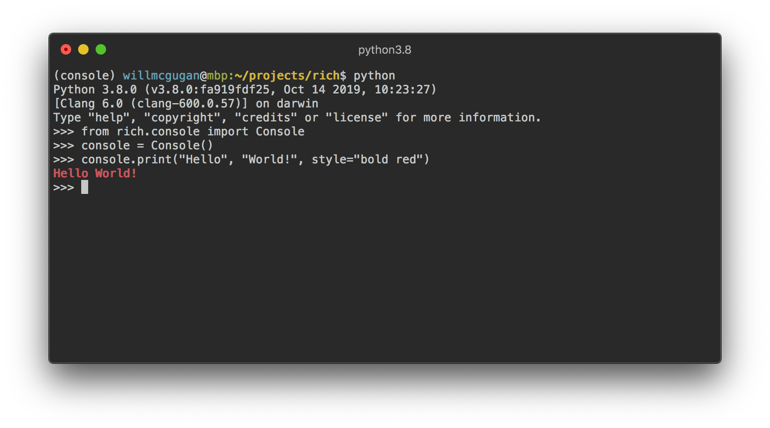Click the yellow '~/projects/rich' path text
The width and height of the screenshot is (770, 428).
click(287, 75)
